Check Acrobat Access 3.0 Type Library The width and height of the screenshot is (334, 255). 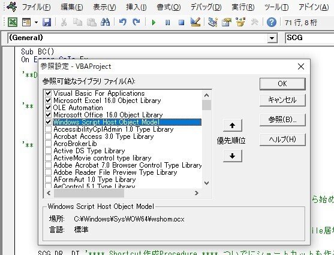[x=49, y=136]
